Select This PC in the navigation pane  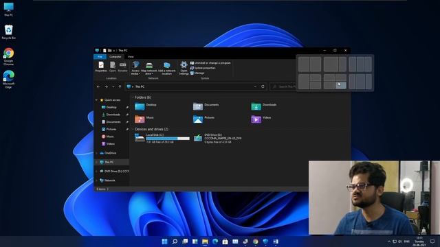point(109,162)
